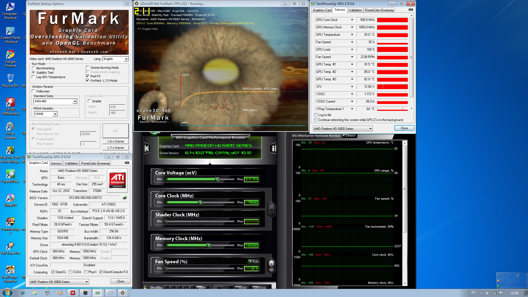The width and height of the screenshot is (528, 297).
Task: Switch to Validation tab in Sensors window
Action: coord(355,10)
